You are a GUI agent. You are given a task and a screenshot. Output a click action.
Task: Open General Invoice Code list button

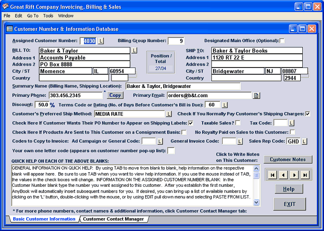[240, 141]
